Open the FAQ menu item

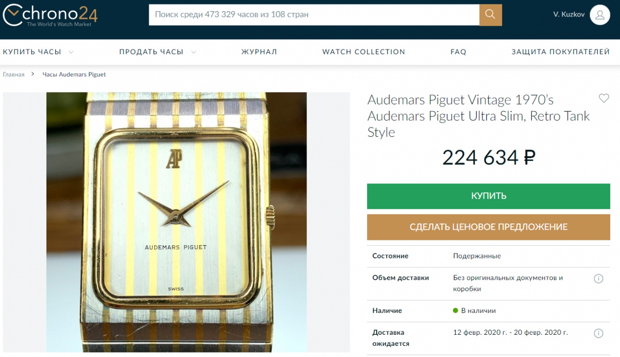coord(458,52)
